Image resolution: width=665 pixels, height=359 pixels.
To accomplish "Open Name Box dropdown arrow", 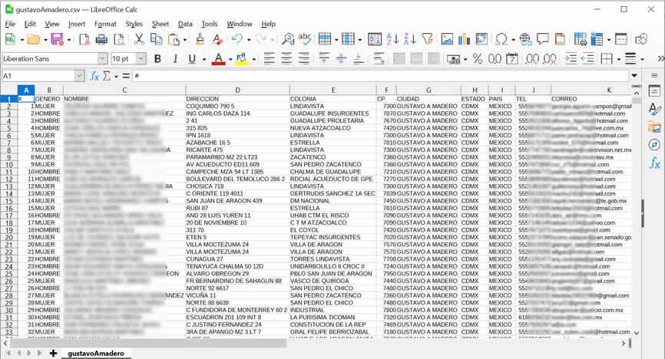I will (79, 76).
